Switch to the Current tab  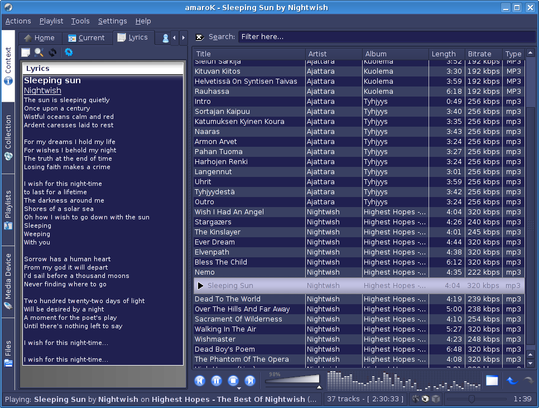click(86, 38)
